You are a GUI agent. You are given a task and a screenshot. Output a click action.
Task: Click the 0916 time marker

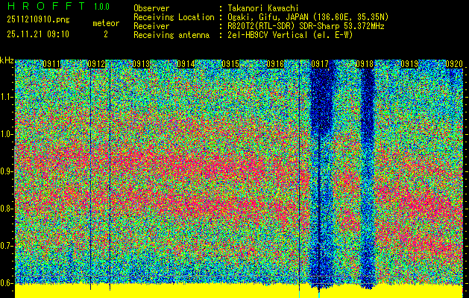tap(275, 64)
